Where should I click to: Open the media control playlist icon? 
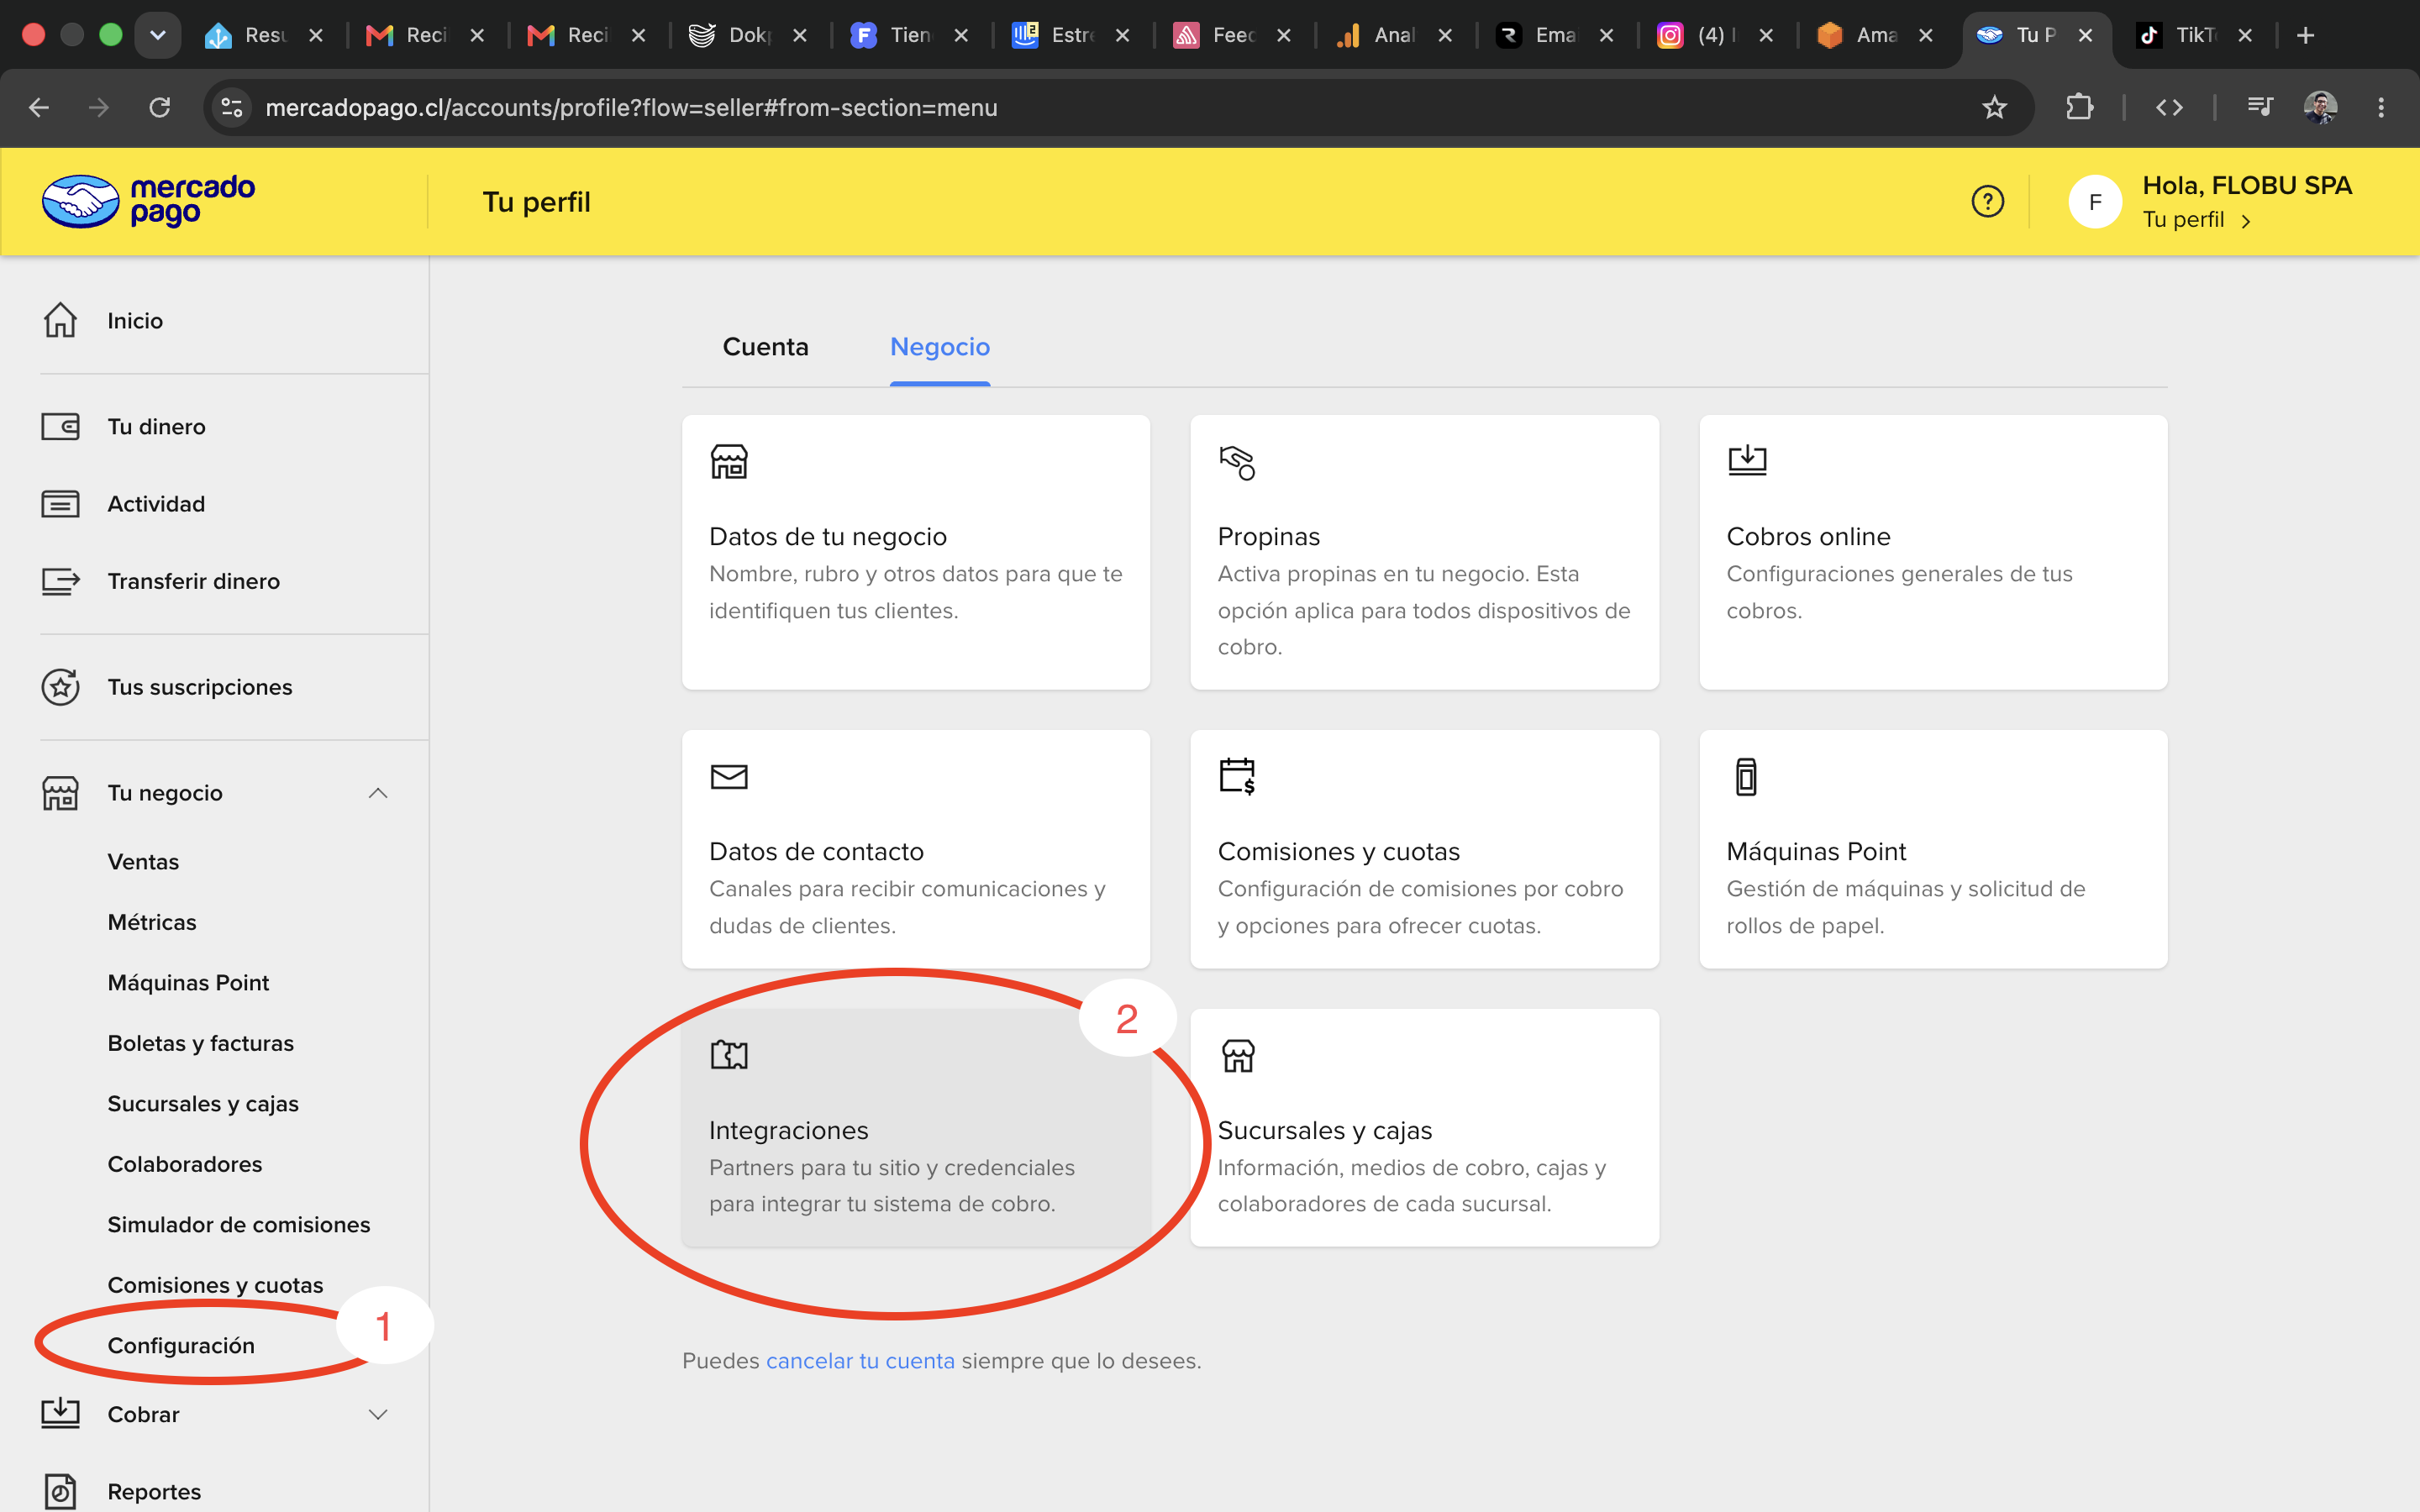(x=2260, y=105)
